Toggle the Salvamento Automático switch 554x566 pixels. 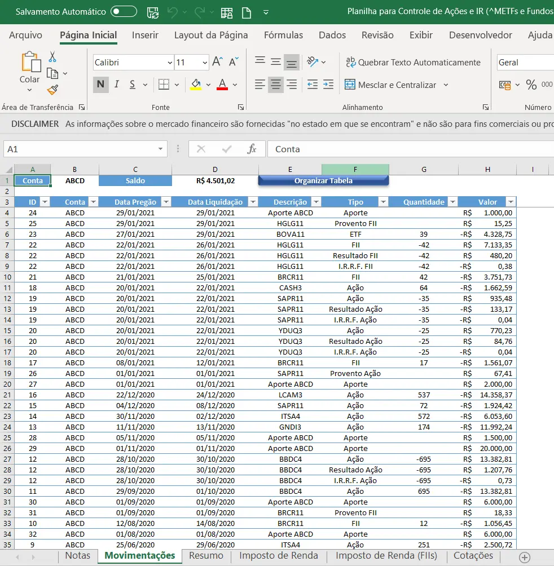(x=124, y=11)
